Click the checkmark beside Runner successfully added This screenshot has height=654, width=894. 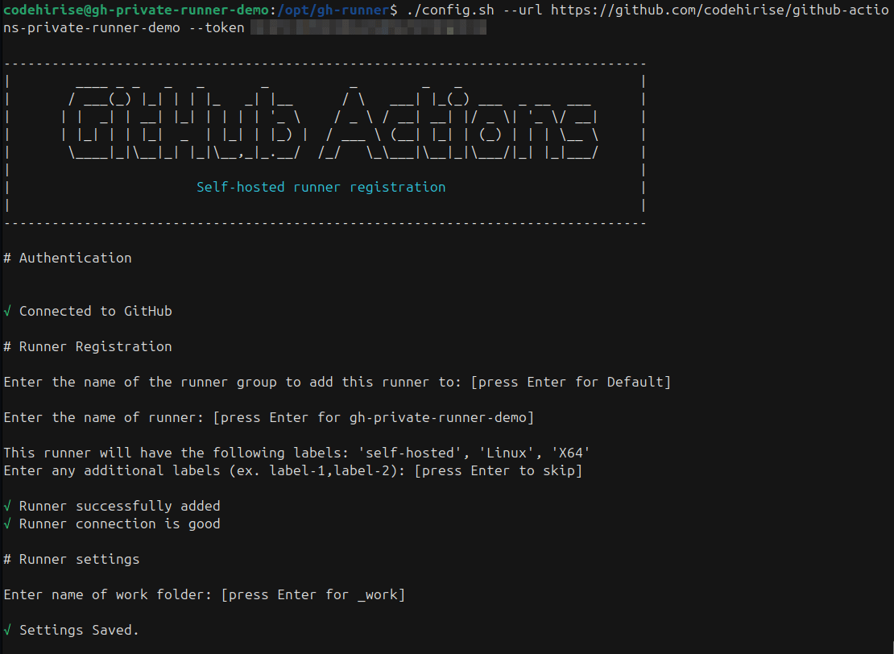click(7, 507)
